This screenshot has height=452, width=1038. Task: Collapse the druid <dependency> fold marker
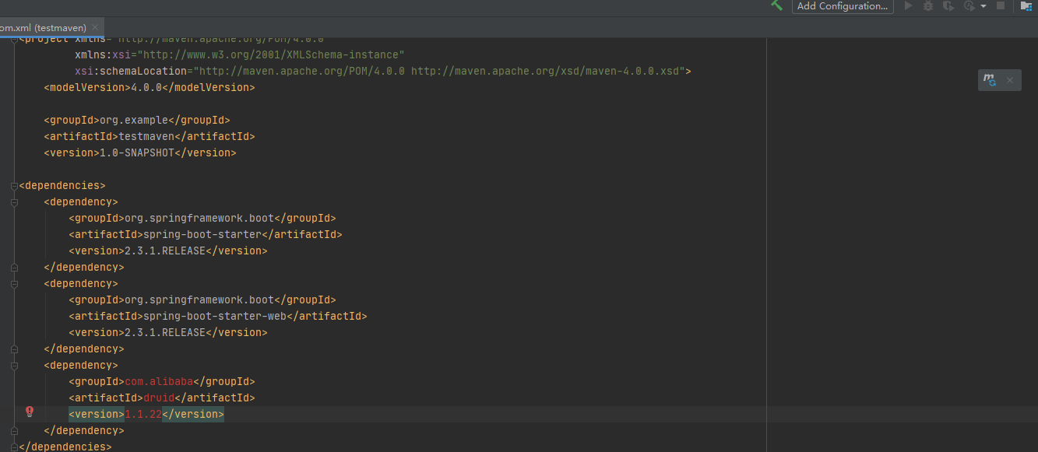[x=14, y=366]
